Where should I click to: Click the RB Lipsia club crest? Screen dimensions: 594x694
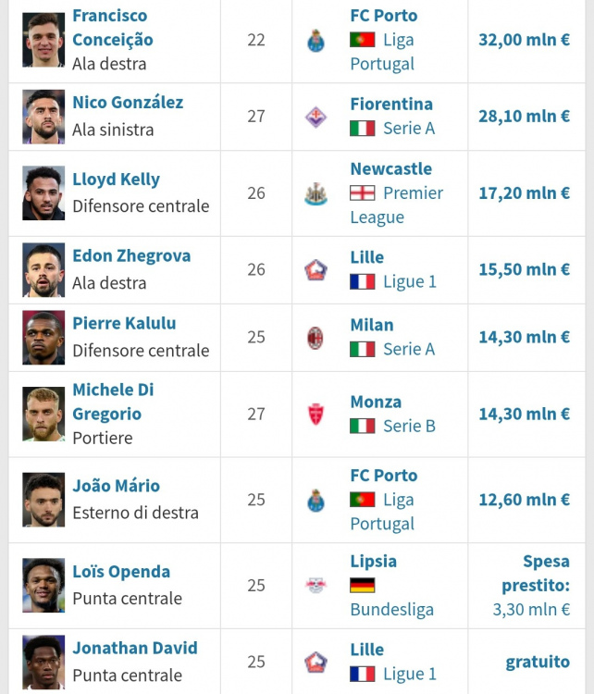click(x=316, y=586)
